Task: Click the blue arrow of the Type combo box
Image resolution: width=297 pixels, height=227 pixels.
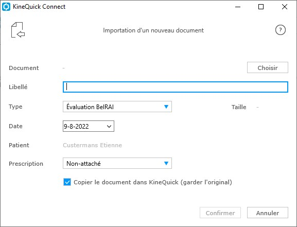Action: tap(166, 107)
